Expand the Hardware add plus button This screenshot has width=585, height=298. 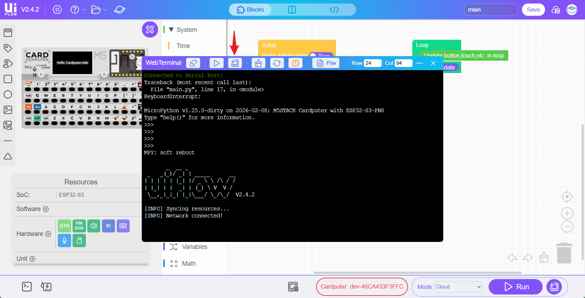[x=48, y=234]
